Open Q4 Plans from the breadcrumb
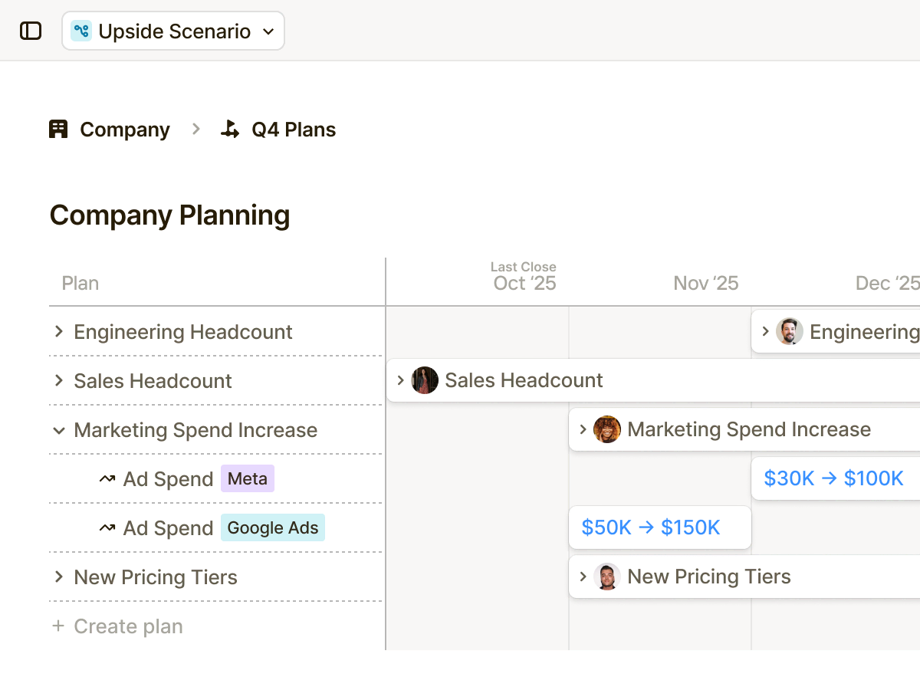 tap(291, 129)
